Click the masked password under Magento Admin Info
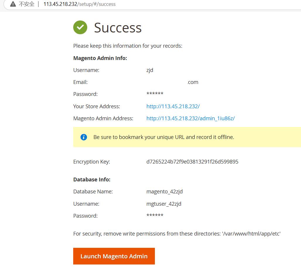 coord(155,94)
